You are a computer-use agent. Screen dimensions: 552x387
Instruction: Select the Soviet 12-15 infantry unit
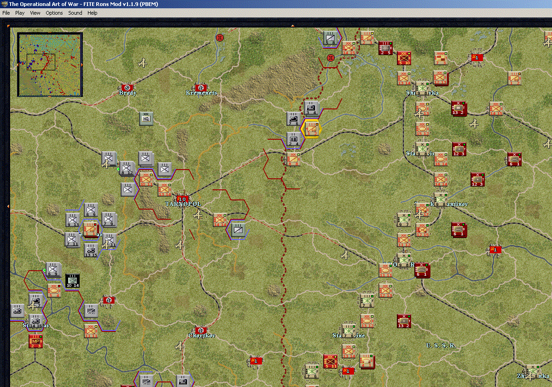click(422, 230)
